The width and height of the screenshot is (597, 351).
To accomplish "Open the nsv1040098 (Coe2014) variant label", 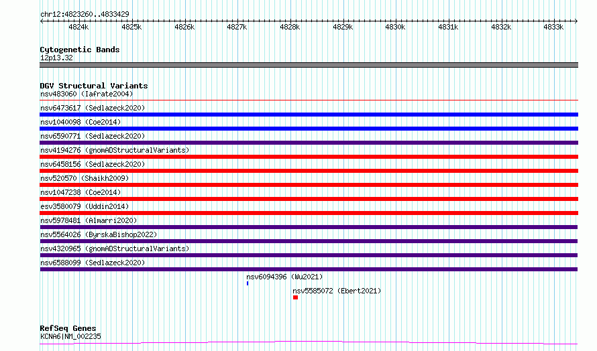I will (80, 122).
